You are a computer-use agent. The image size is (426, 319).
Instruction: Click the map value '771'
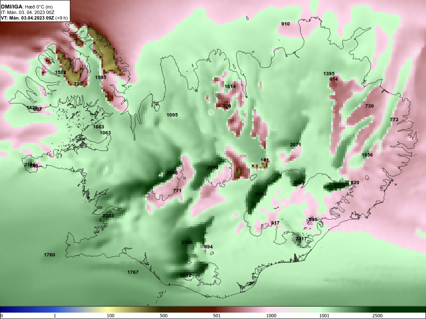click(177, 191)
